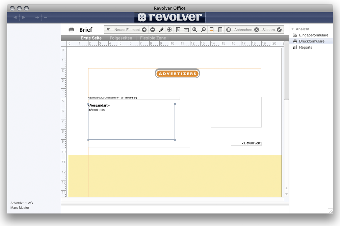Select the <Datum von> field
Viewport: 340px width, 226px height.
coord(246,143)
